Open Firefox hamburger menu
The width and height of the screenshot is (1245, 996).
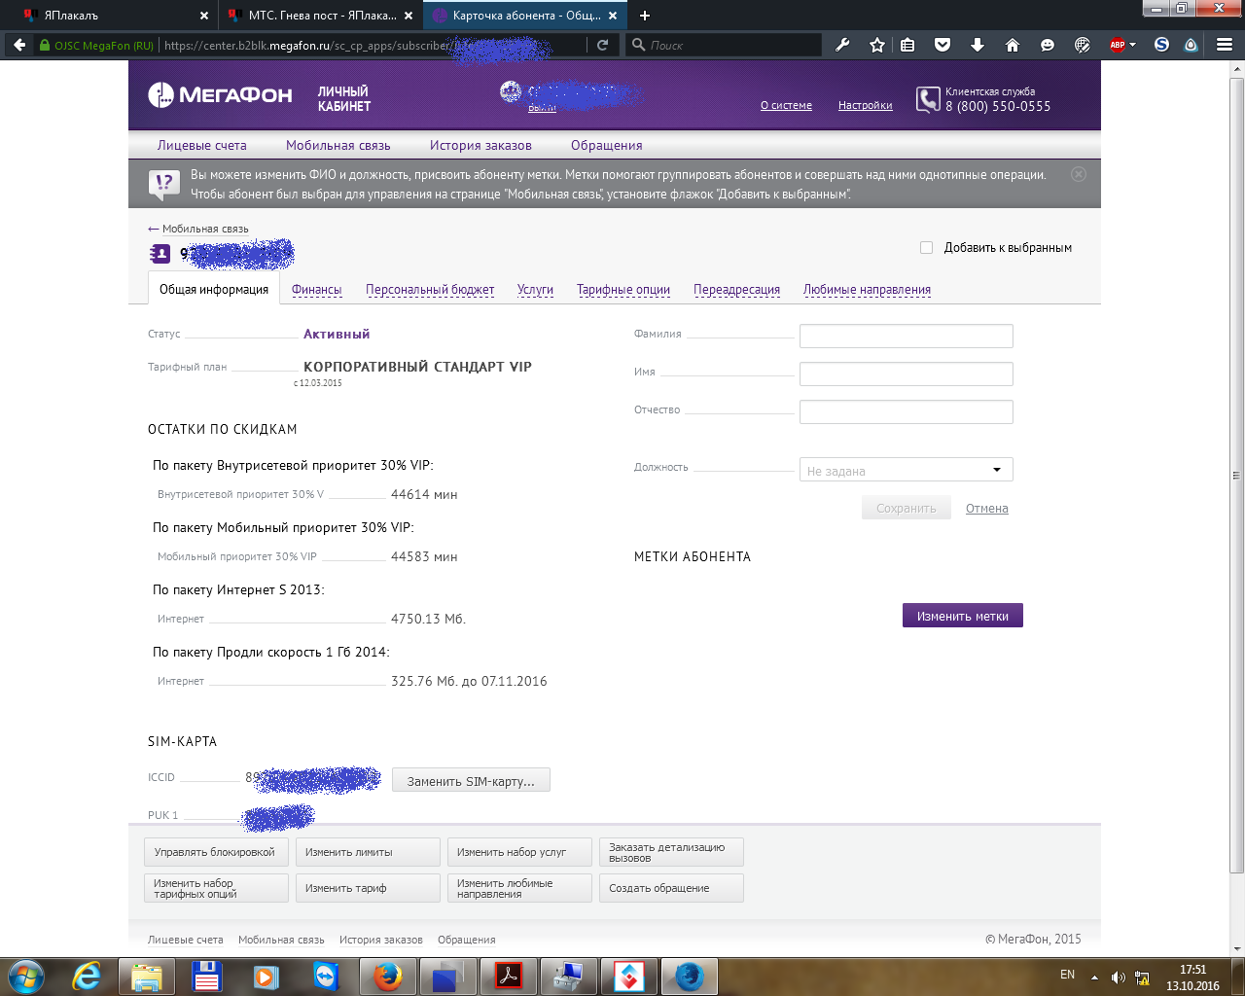(x=1225, y=45)
